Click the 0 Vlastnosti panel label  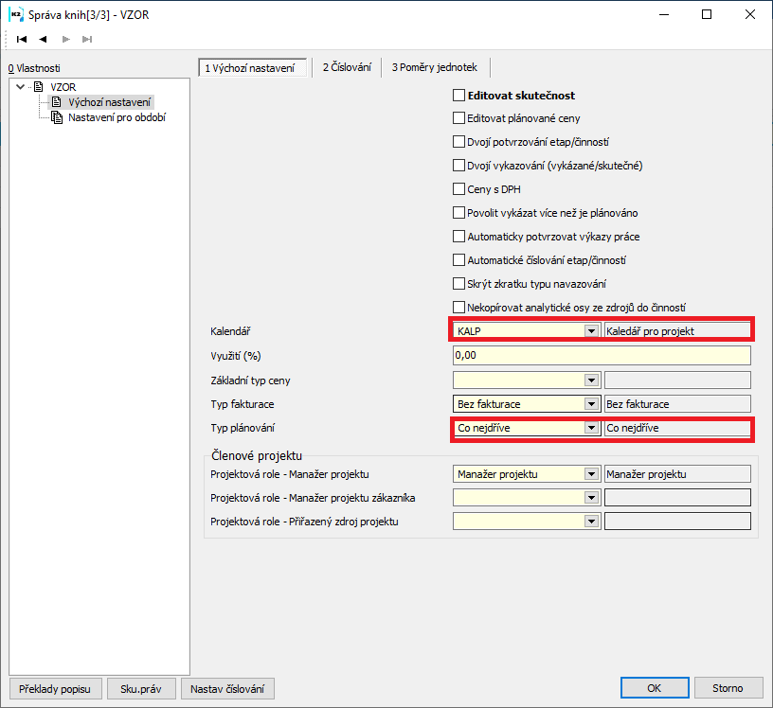(34, 68)
